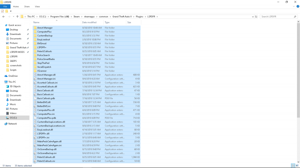
Task: Click the Arrest Manager folder icon
Action: pyautogui.click(x=35, y=28)
